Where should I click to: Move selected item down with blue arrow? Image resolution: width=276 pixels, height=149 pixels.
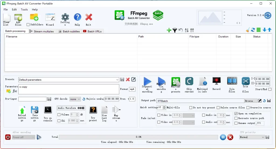[x=264, y=30]
